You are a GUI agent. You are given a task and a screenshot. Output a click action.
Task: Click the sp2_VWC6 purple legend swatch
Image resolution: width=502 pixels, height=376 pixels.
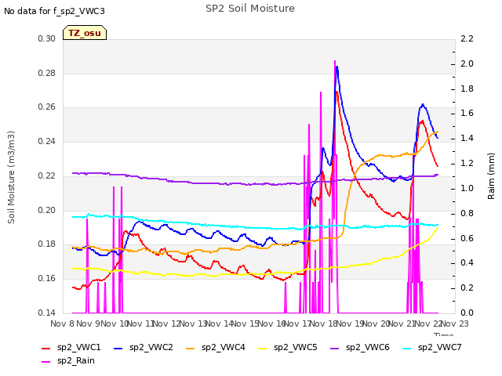pyautogui.click(x=335, y=348)
